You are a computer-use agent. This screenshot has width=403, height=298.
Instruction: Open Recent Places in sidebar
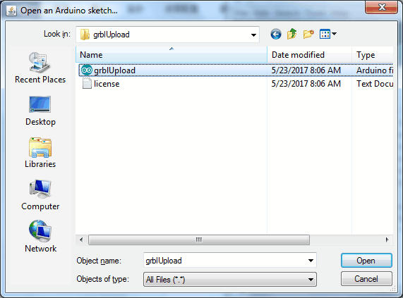point(40,68)
